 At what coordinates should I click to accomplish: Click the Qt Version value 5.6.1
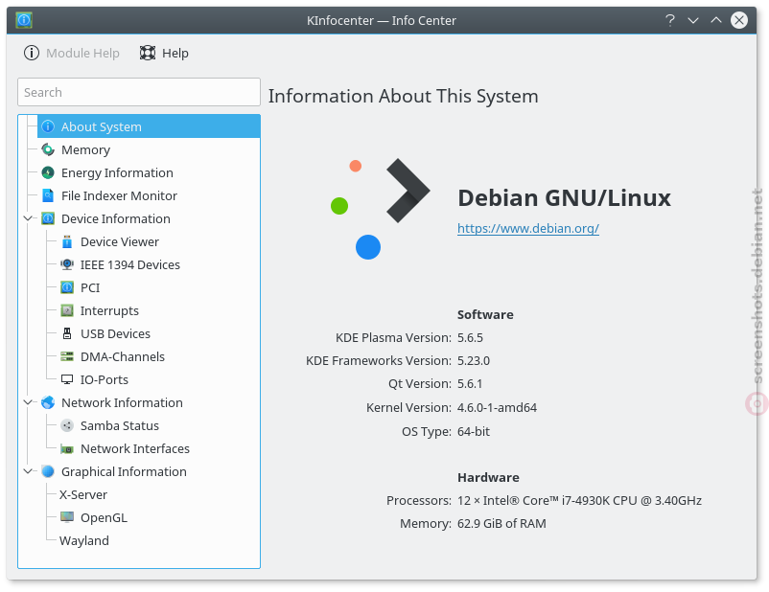[470, 384]
